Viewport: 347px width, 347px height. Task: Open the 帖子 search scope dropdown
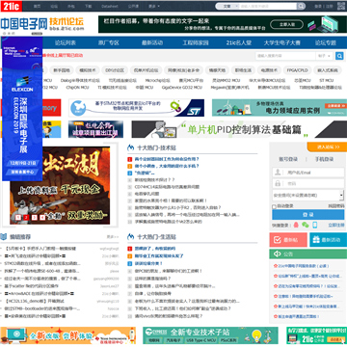tap(324, 56)
